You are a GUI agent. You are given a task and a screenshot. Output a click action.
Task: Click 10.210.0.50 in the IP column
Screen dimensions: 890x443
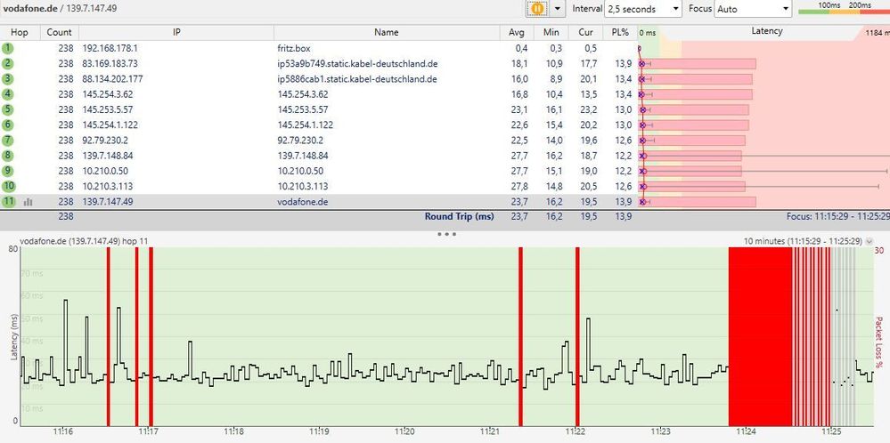(x=106, y=171)
